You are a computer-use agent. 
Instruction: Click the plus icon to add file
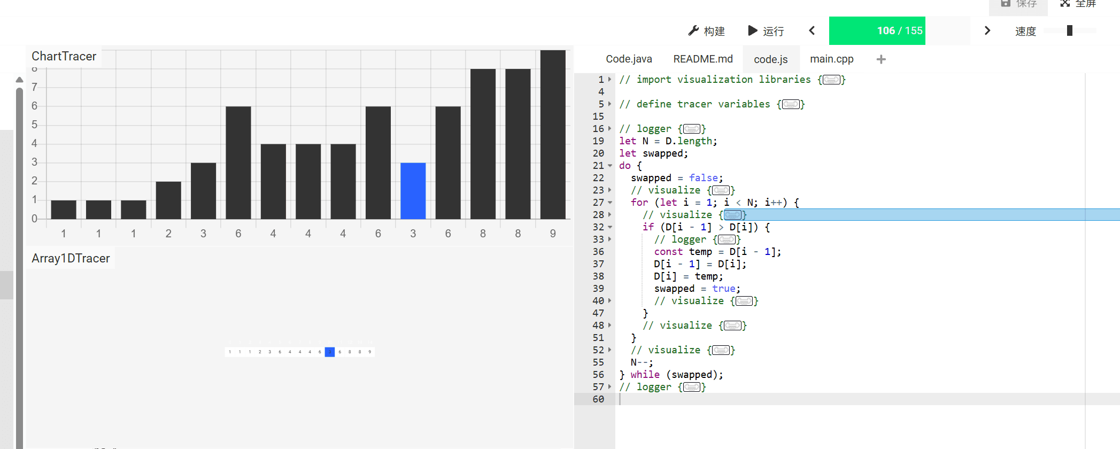point(881,59)
